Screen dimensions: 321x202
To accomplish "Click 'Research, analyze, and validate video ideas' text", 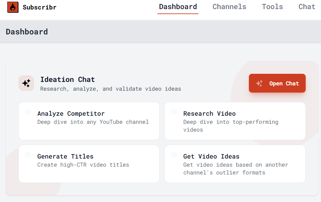I will point(111,89).
